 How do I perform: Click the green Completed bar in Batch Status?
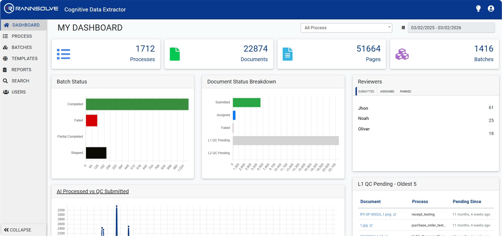[x=137, y=104]
